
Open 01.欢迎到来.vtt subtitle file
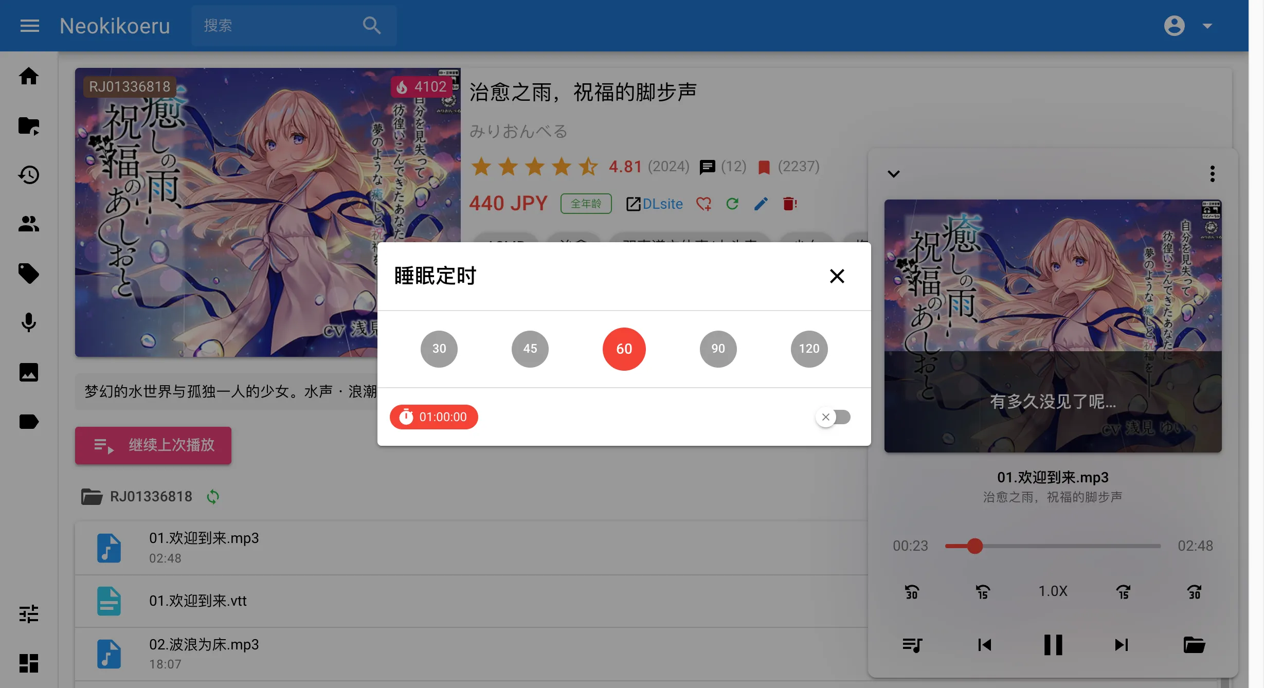[471, 601]
